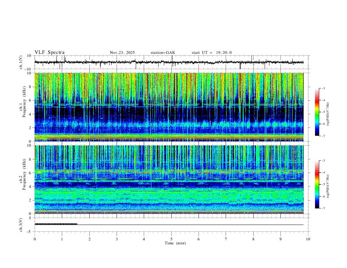The width and height of the screenshot is (347, 268).
Task: Click the ch.2 spectrogram panel
Action: point(169,180)
